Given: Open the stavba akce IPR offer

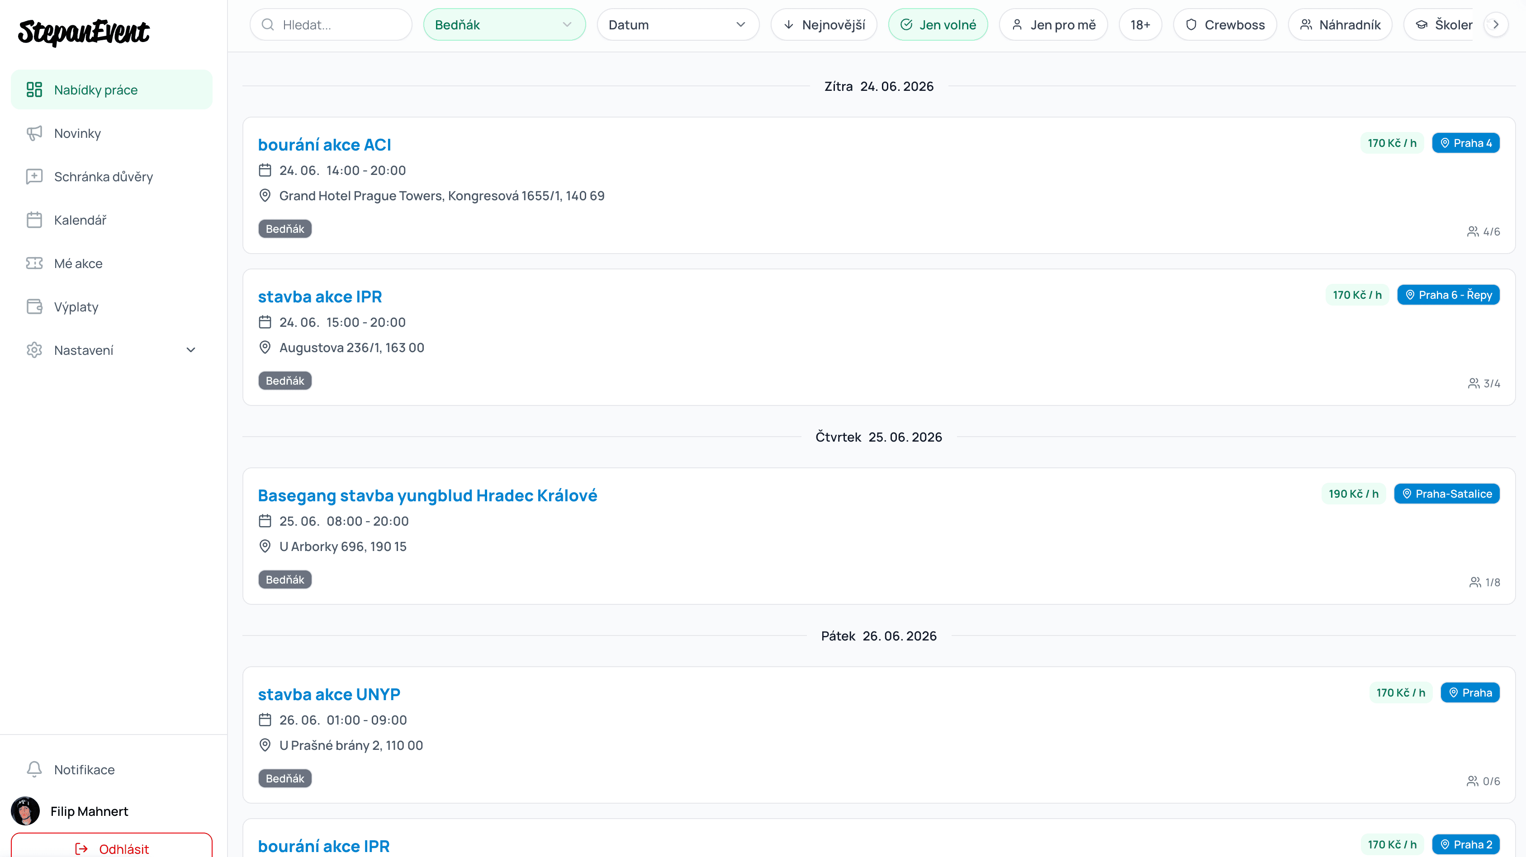Looking at the screenshot, I should (320, 297).
